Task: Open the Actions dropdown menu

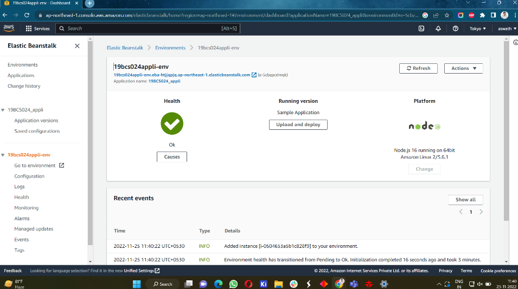Action: tap(464, 68)
